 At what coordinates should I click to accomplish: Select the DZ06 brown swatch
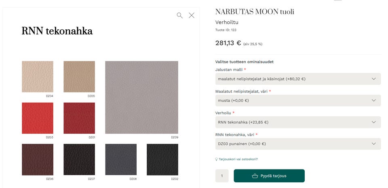click(38, 160)
